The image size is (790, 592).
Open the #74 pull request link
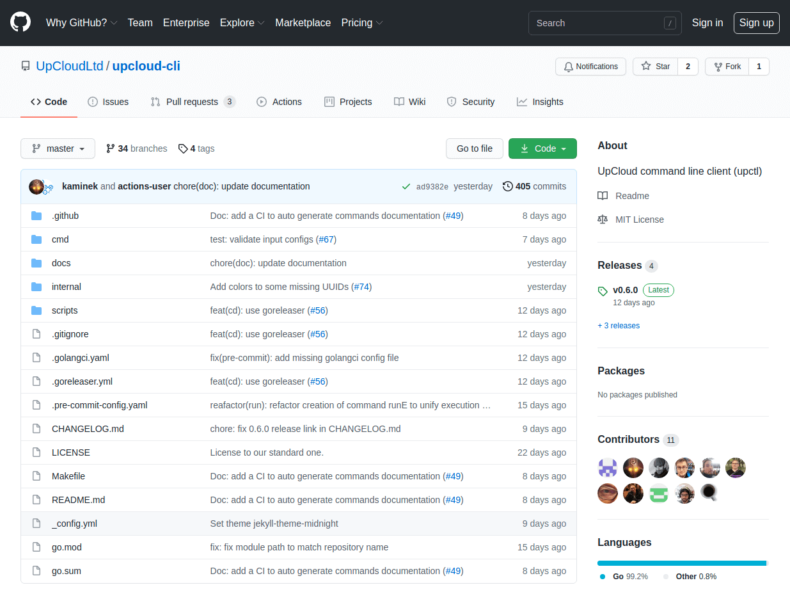pyautogui.click(x=362, y=287)
